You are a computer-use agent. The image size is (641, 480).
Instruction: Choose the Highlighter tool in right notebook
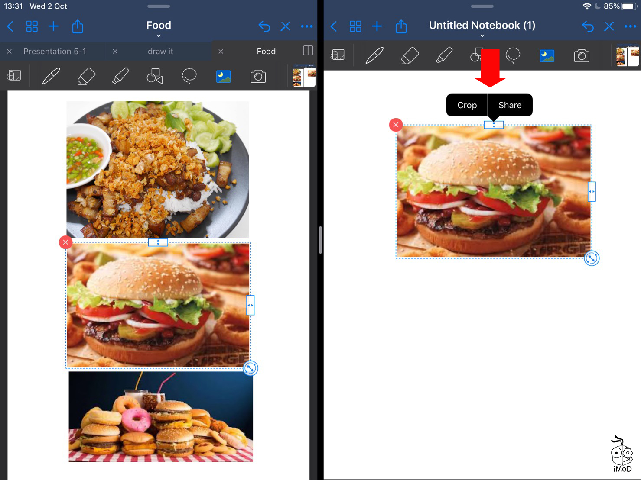click(x=444, y=56)
